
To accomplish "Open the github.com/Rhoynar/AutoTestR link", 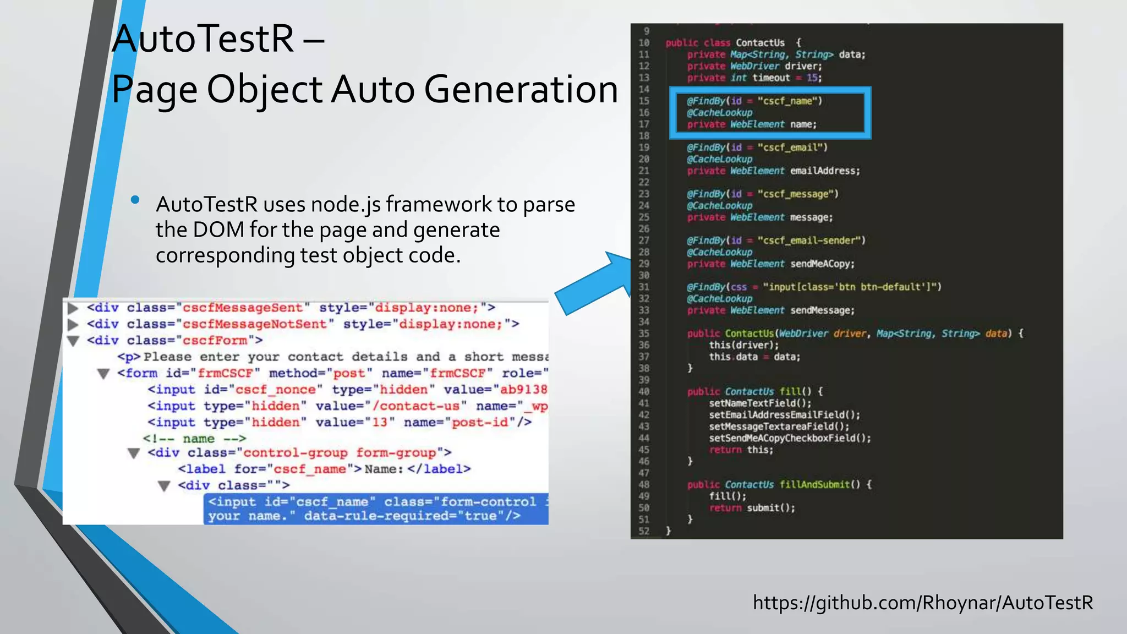I will click(923, 603).
